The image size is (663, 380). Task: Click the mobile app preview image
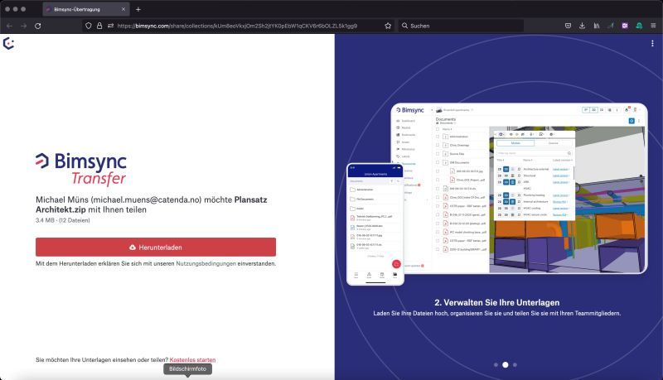click(x=375, y=224)
